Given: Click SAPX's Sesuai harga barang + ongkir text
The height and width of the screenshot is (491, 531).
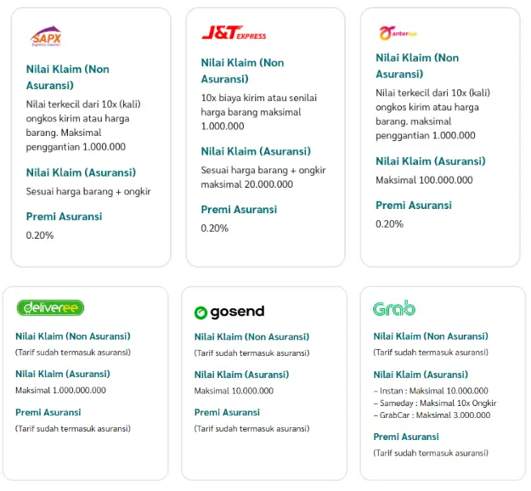Looking at the screenshot, I should (x=88, y=191).
